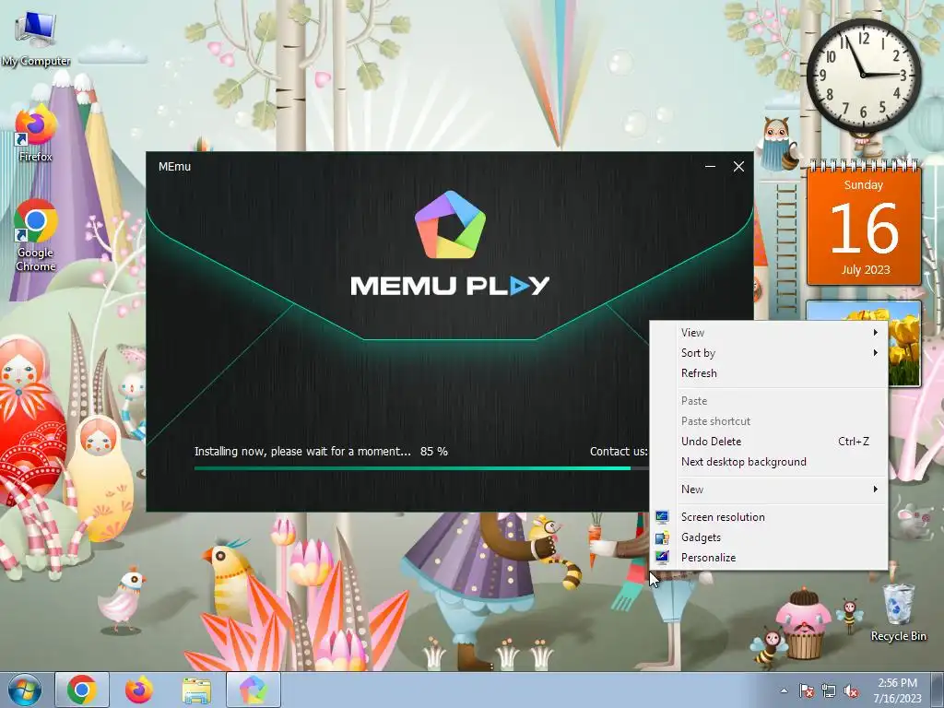Click the taskbar clock showing 2:56 PM
Screen dimensions: 944x708
[897, 690]
